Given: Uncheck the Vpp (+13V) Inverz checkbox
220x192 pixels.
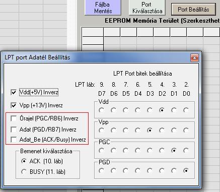Looking at the screenshot, I should [14, 105].
